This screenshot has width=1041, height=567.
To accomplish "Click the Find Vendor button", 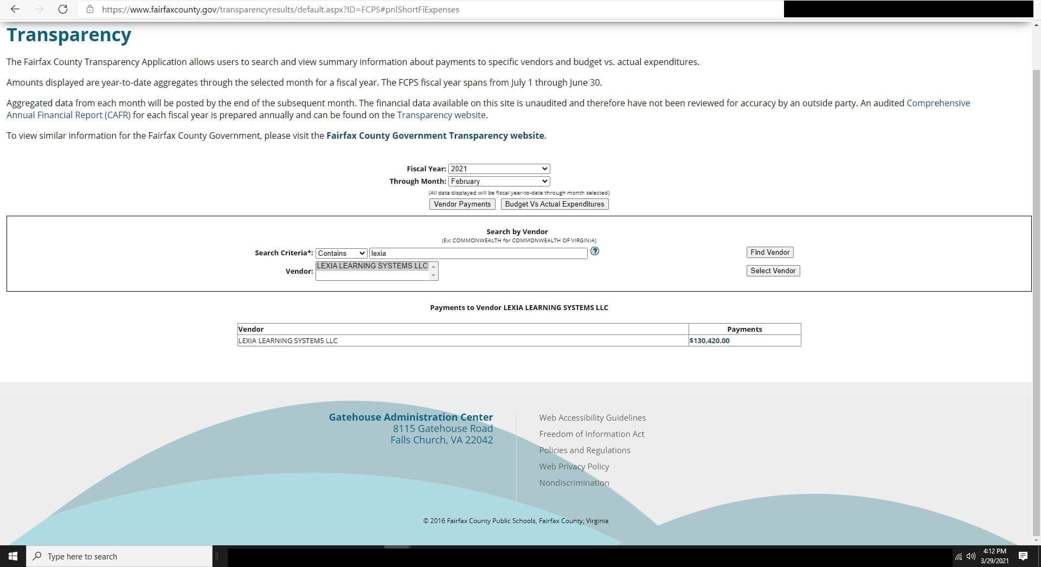I will click(x=770, y=252).
